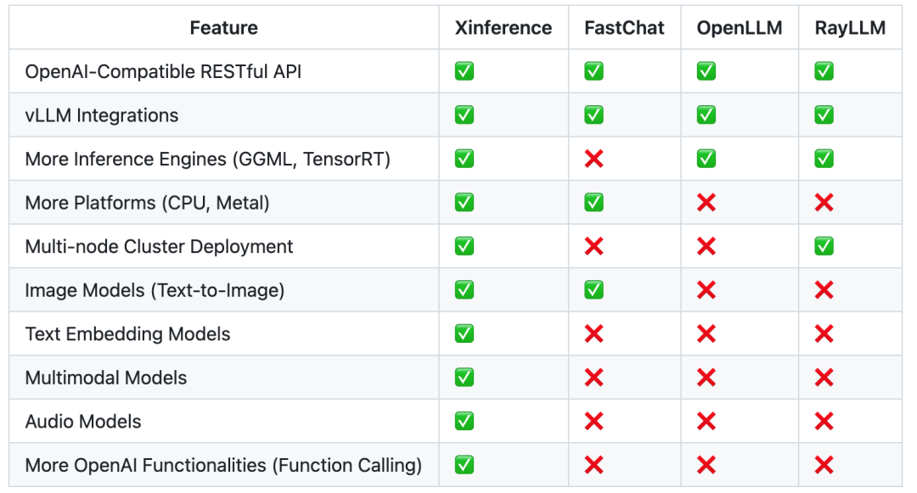The height and width of the screenshot is (493, 917).
Task: Pick RayLLM red cross in Multimodal Models row
Action: click(824, 378)
